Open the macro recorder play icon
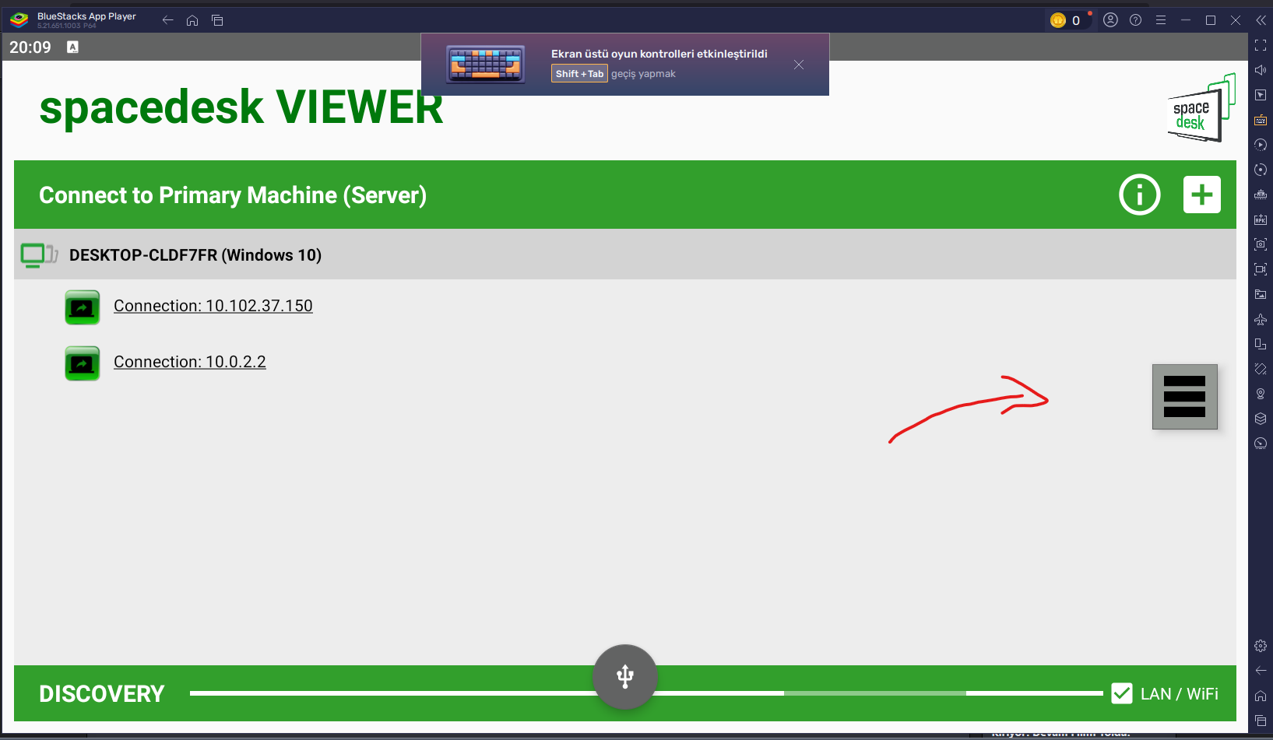Image resolution: width=1273 pixels, height=740 pixels. (1261, 145)
